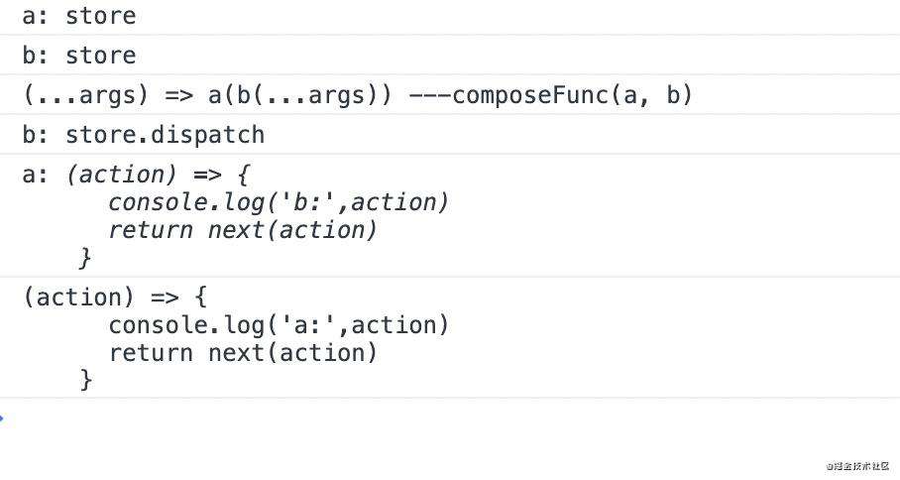The image size is (900, 480).
Task: Click the '(...args) => a(b(...args))' expression
Action: pyautogui.click(x=207, y=95)
